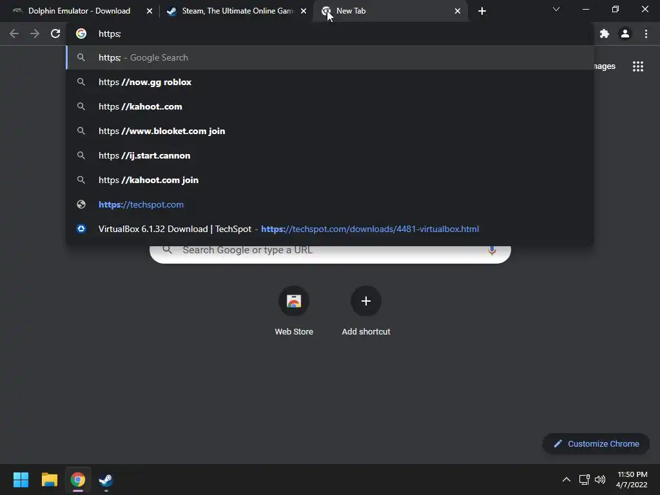Choose the ij.start.cannon suggestion
This screenshot has width=660, height=495.
pos(330,155)
